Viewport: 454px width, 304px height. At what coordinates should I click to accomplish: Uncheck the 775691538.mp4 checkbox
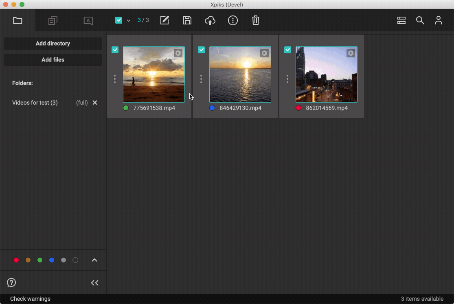pyautogui.click(x=115, y=50)
